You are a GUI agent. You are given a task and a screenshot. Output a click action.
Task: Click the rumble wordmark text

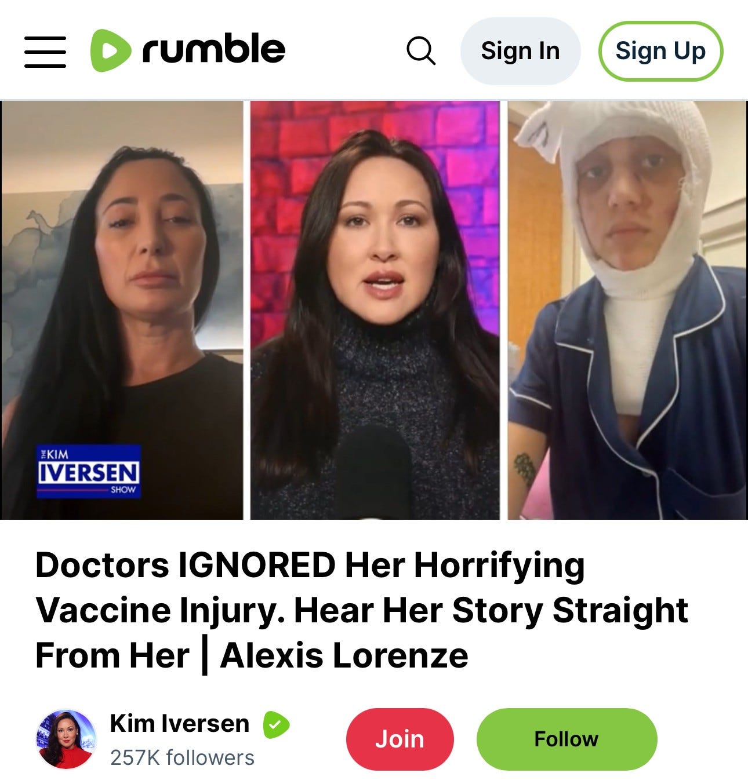click(213, 49)
